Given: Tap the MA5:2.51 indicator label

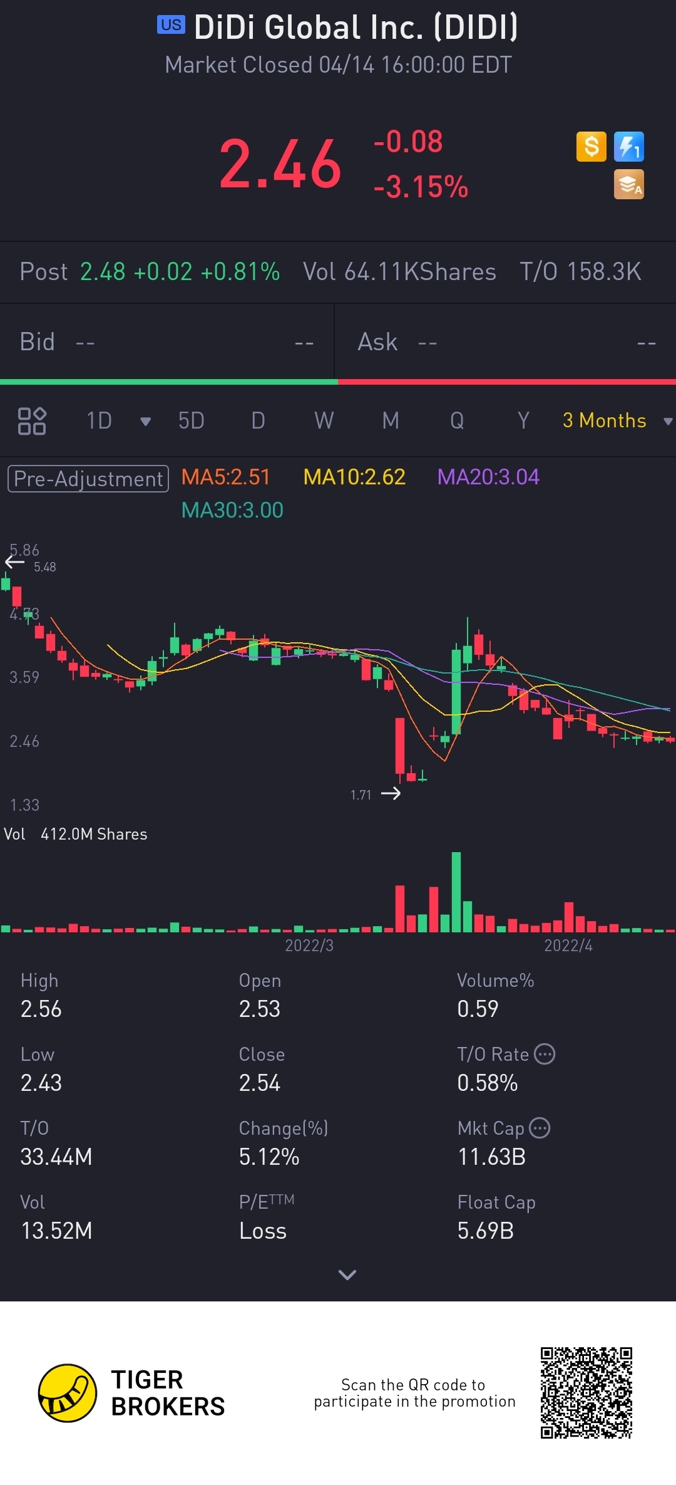Looking at the screenshot, I should pos(225,477).
